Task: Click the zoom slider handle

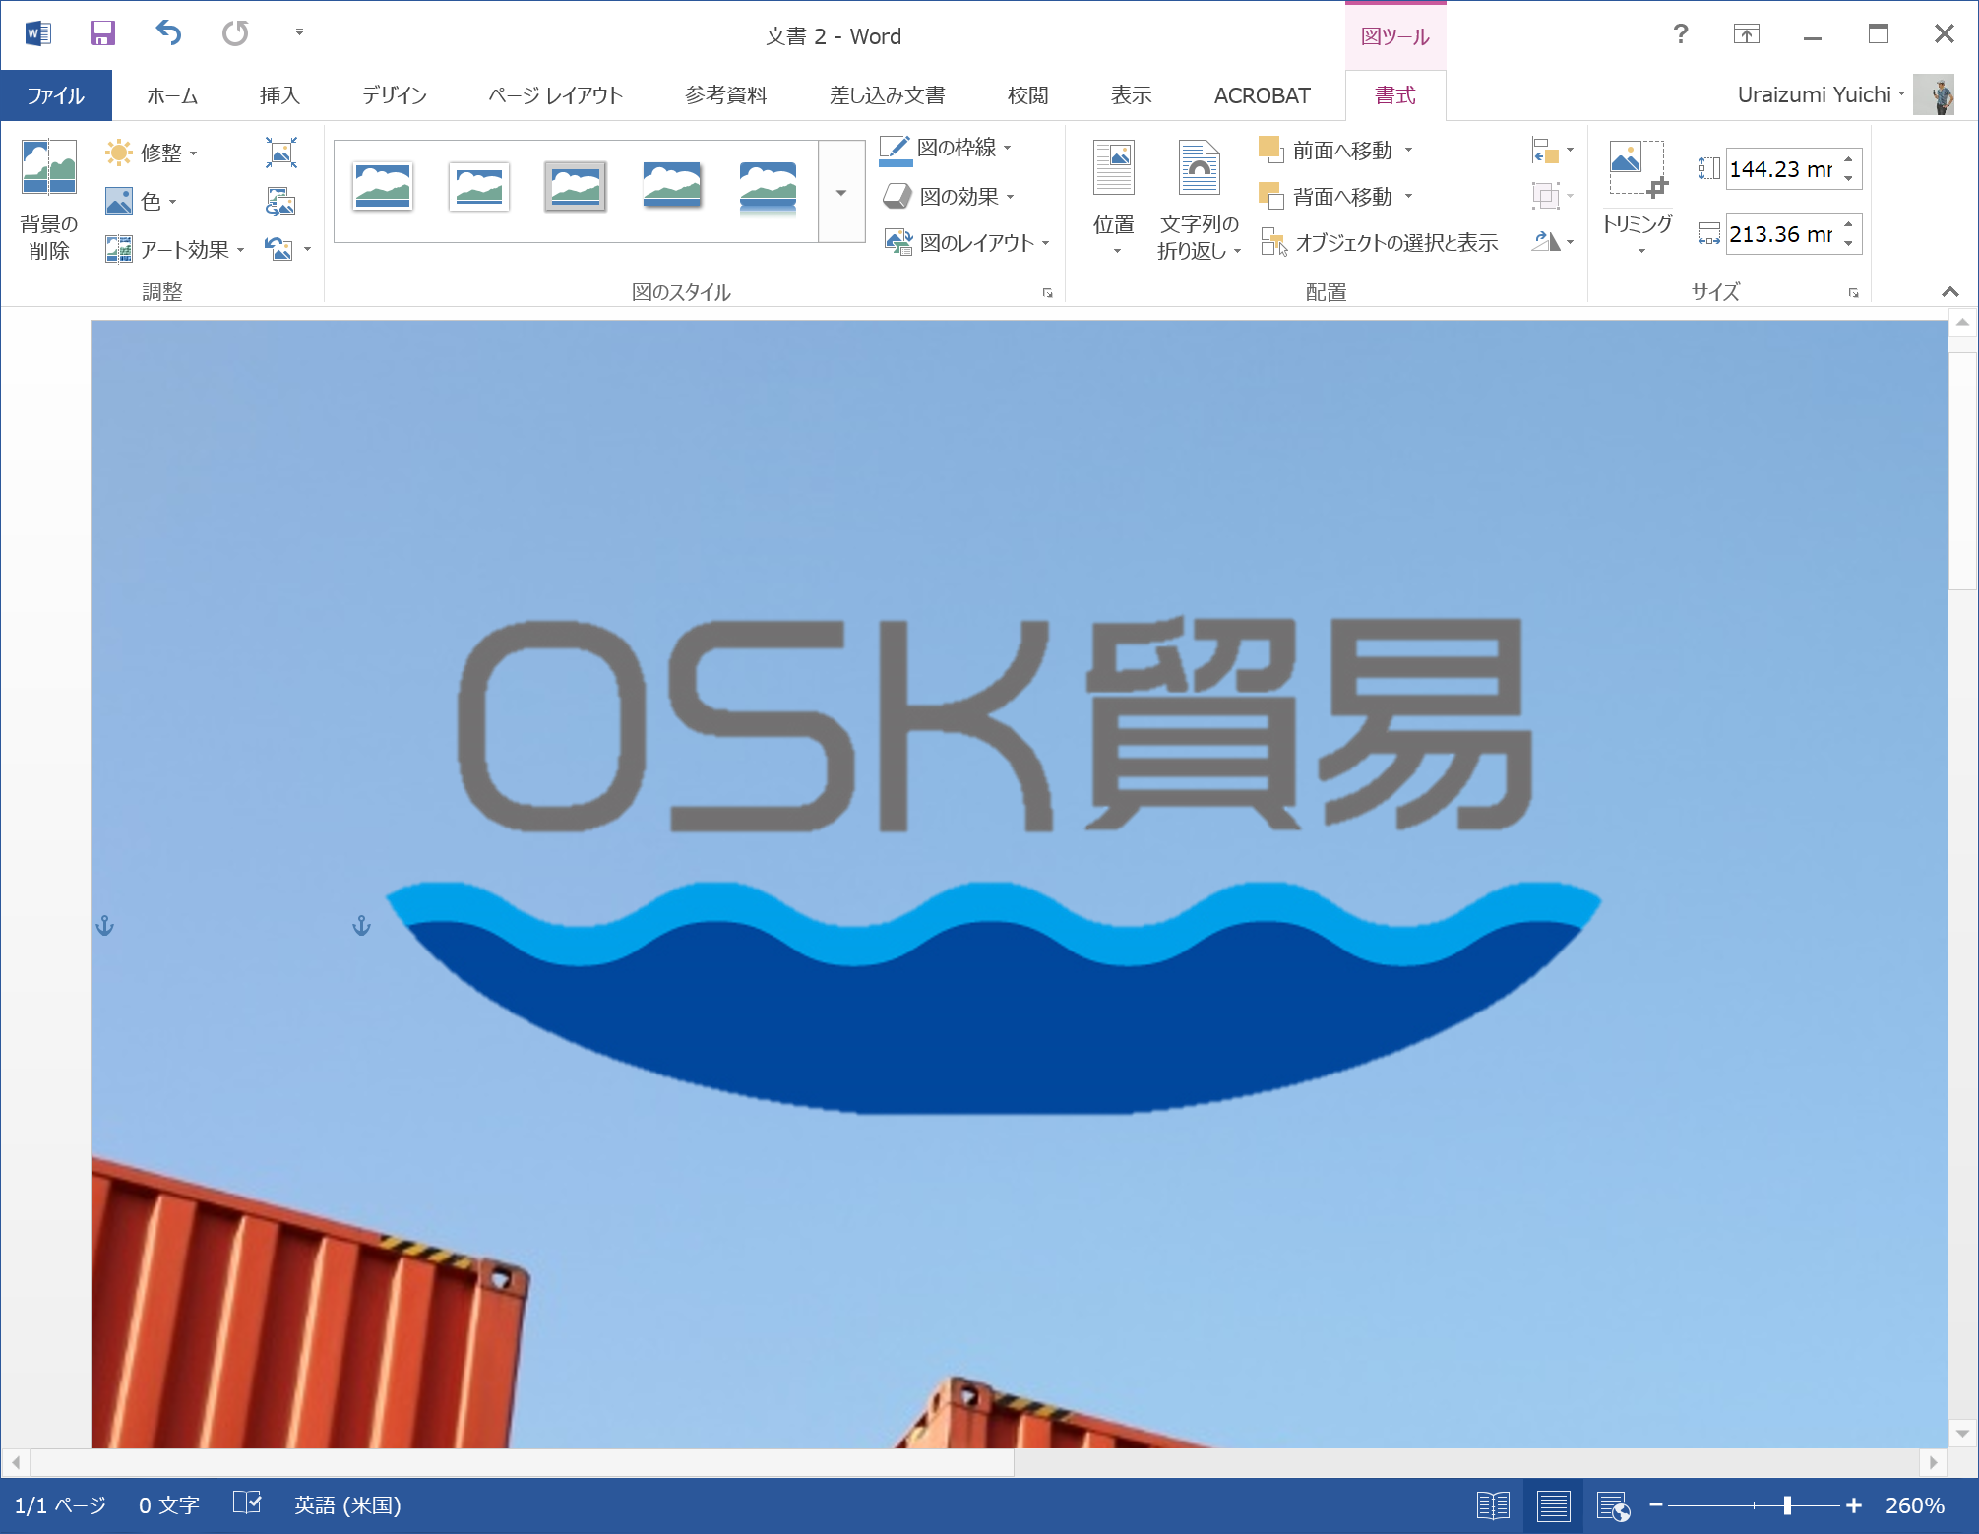Action: click(x=1786, y=1505)
